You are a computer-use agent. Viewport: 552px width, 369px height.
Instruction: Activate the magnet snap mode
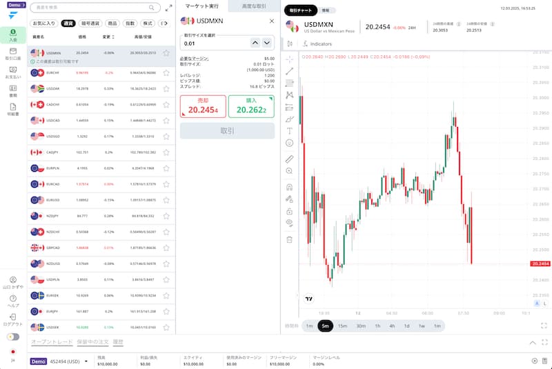pyautogui.click(x=290, y=186)
